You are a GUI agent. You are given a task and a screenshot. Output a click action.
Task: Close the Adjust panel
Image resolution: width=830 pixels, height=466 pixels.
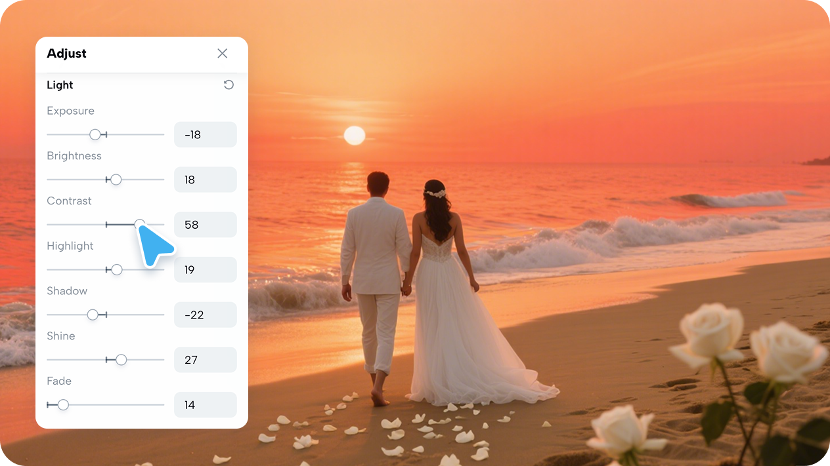pyautogui.click(x=223, y=54)
